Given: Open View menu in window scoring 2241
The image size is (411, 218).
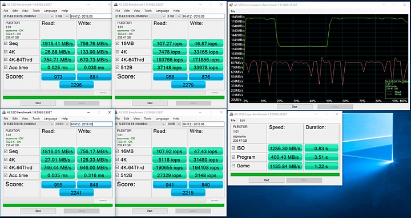Looking at the screenshot, I should click(25, 118).
